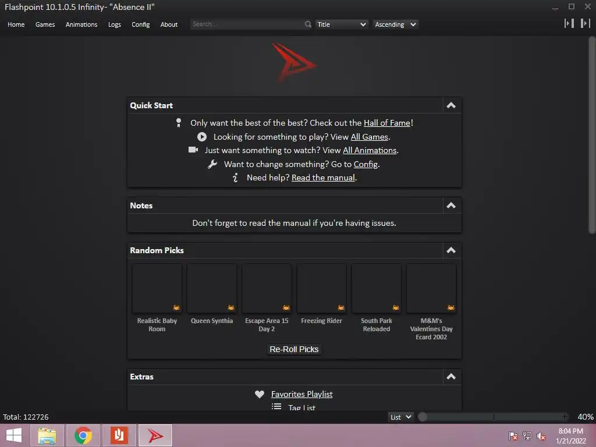
Task: Click the Total: 122726 status text
Action: (x=26, y=417)
